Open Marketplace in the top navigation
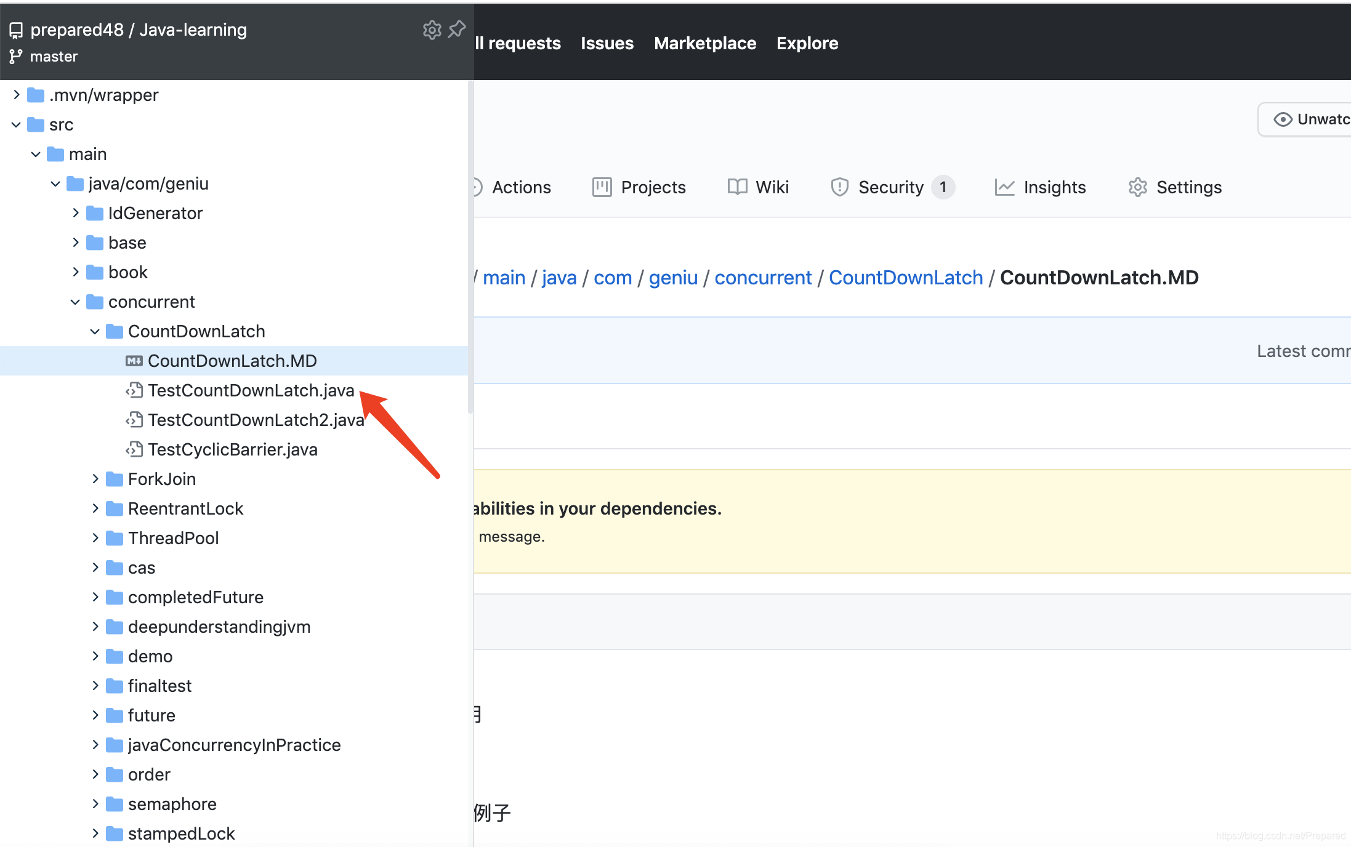 coord(705,43)
